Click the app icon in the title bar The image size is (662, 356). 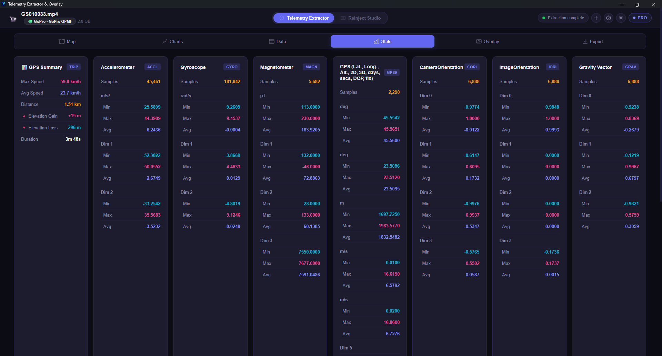(x=4, y=4)
